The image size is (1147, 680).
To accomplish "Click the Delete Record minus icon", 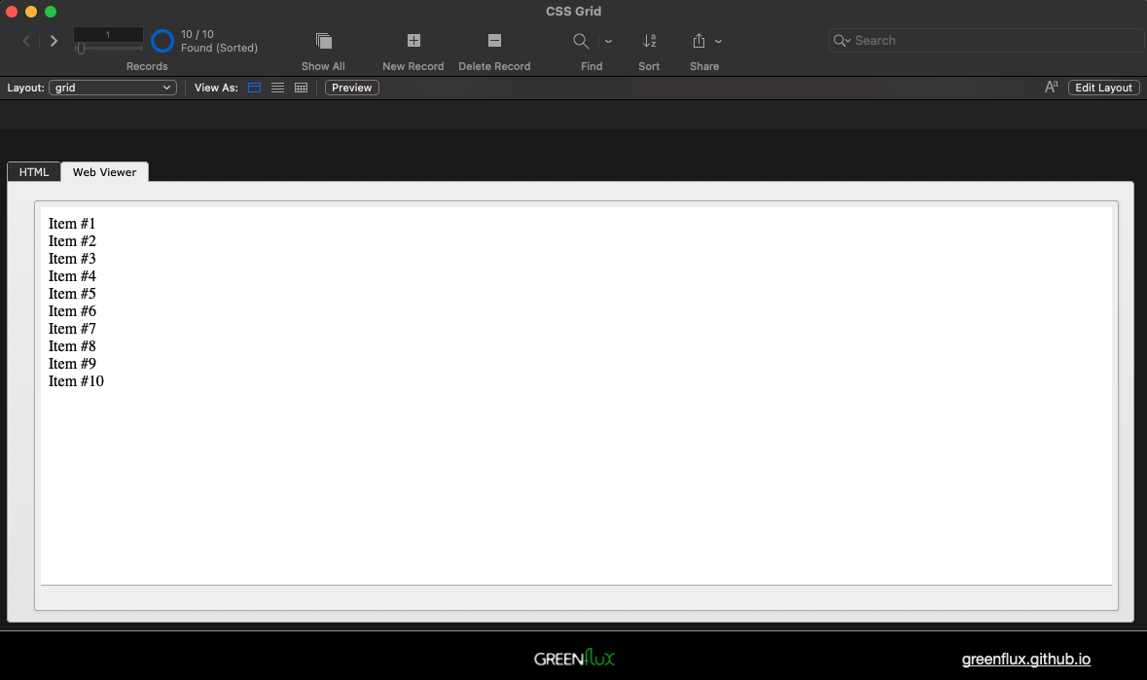I will click(494, 41).
